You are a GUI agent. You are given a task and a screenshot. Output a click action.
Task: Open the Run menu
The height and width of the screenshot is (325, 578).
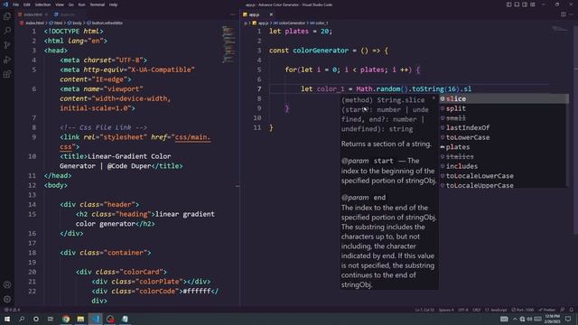(x=81, y=5)
